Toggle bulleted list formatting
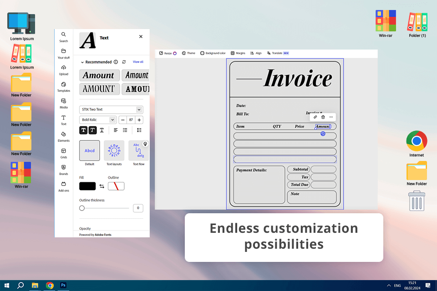Viewport: 437px width, 291px height. tap(125, 130)
